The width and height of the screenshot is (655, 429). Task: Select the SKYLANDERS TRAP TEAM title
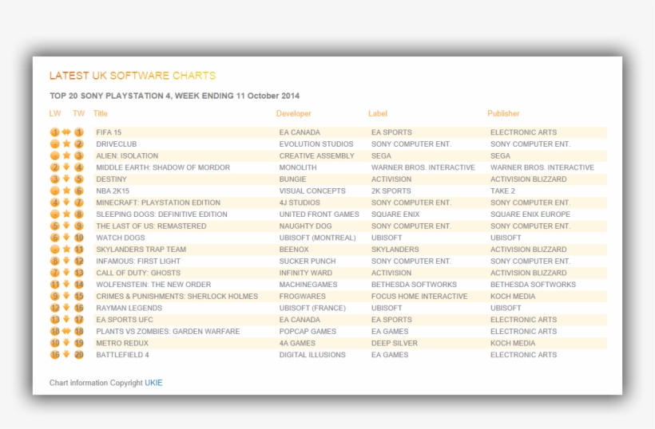tap(141, 250)
